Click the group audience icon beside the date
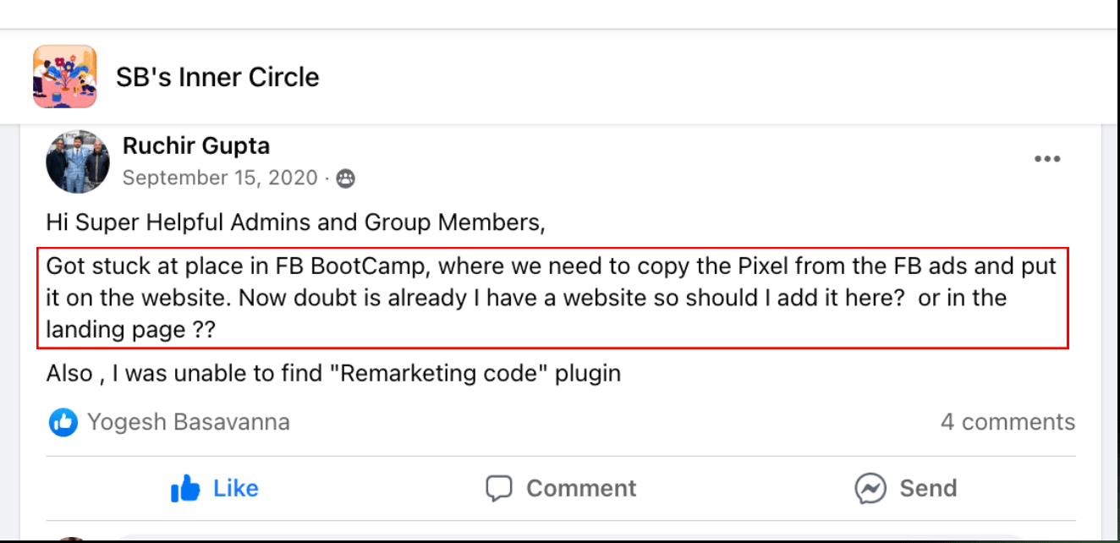Screen dimensions: 1120x543 pos(345,178)
